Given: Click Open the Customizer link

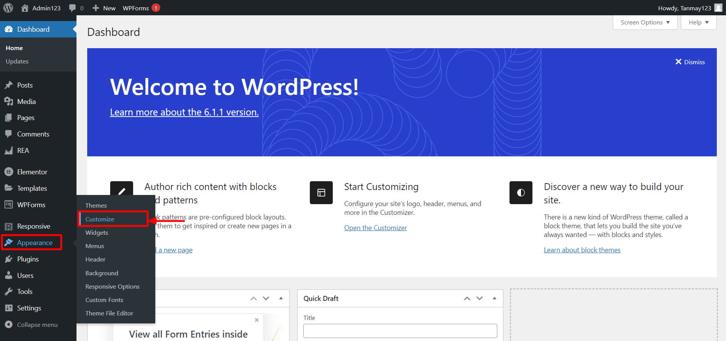Looking at the screenshot, I should coord(376,228).
